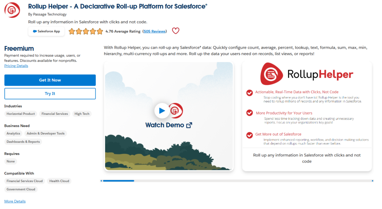Click the 4.76 Average Rating text
The image size is (382, 209).
coord(123,31)
